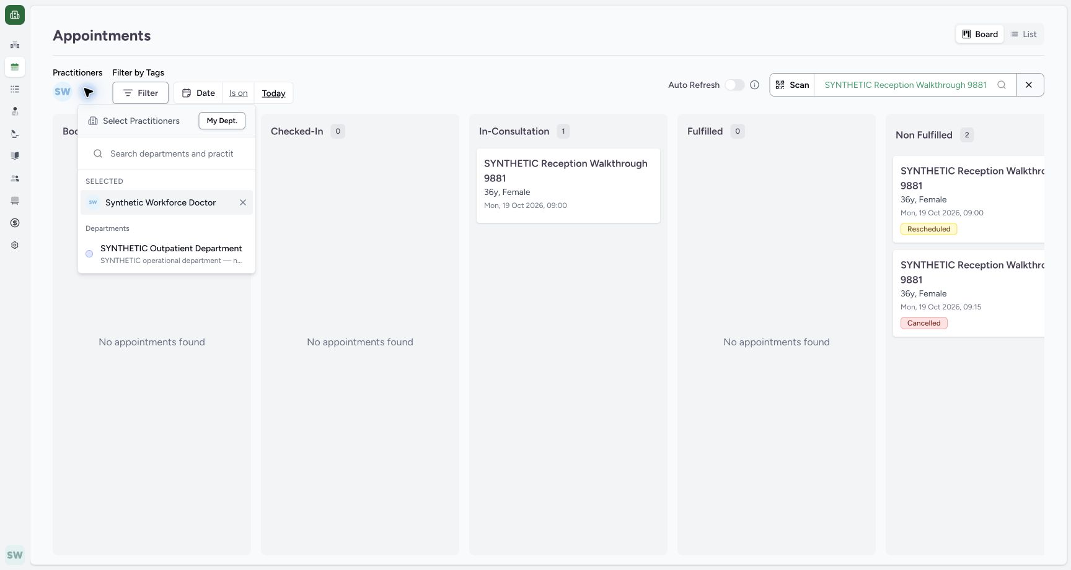Image resolution: width=1071 pixels, height=570 pixels.
Task: Open the green hospital logo home icon
Action: pos(15,15)
